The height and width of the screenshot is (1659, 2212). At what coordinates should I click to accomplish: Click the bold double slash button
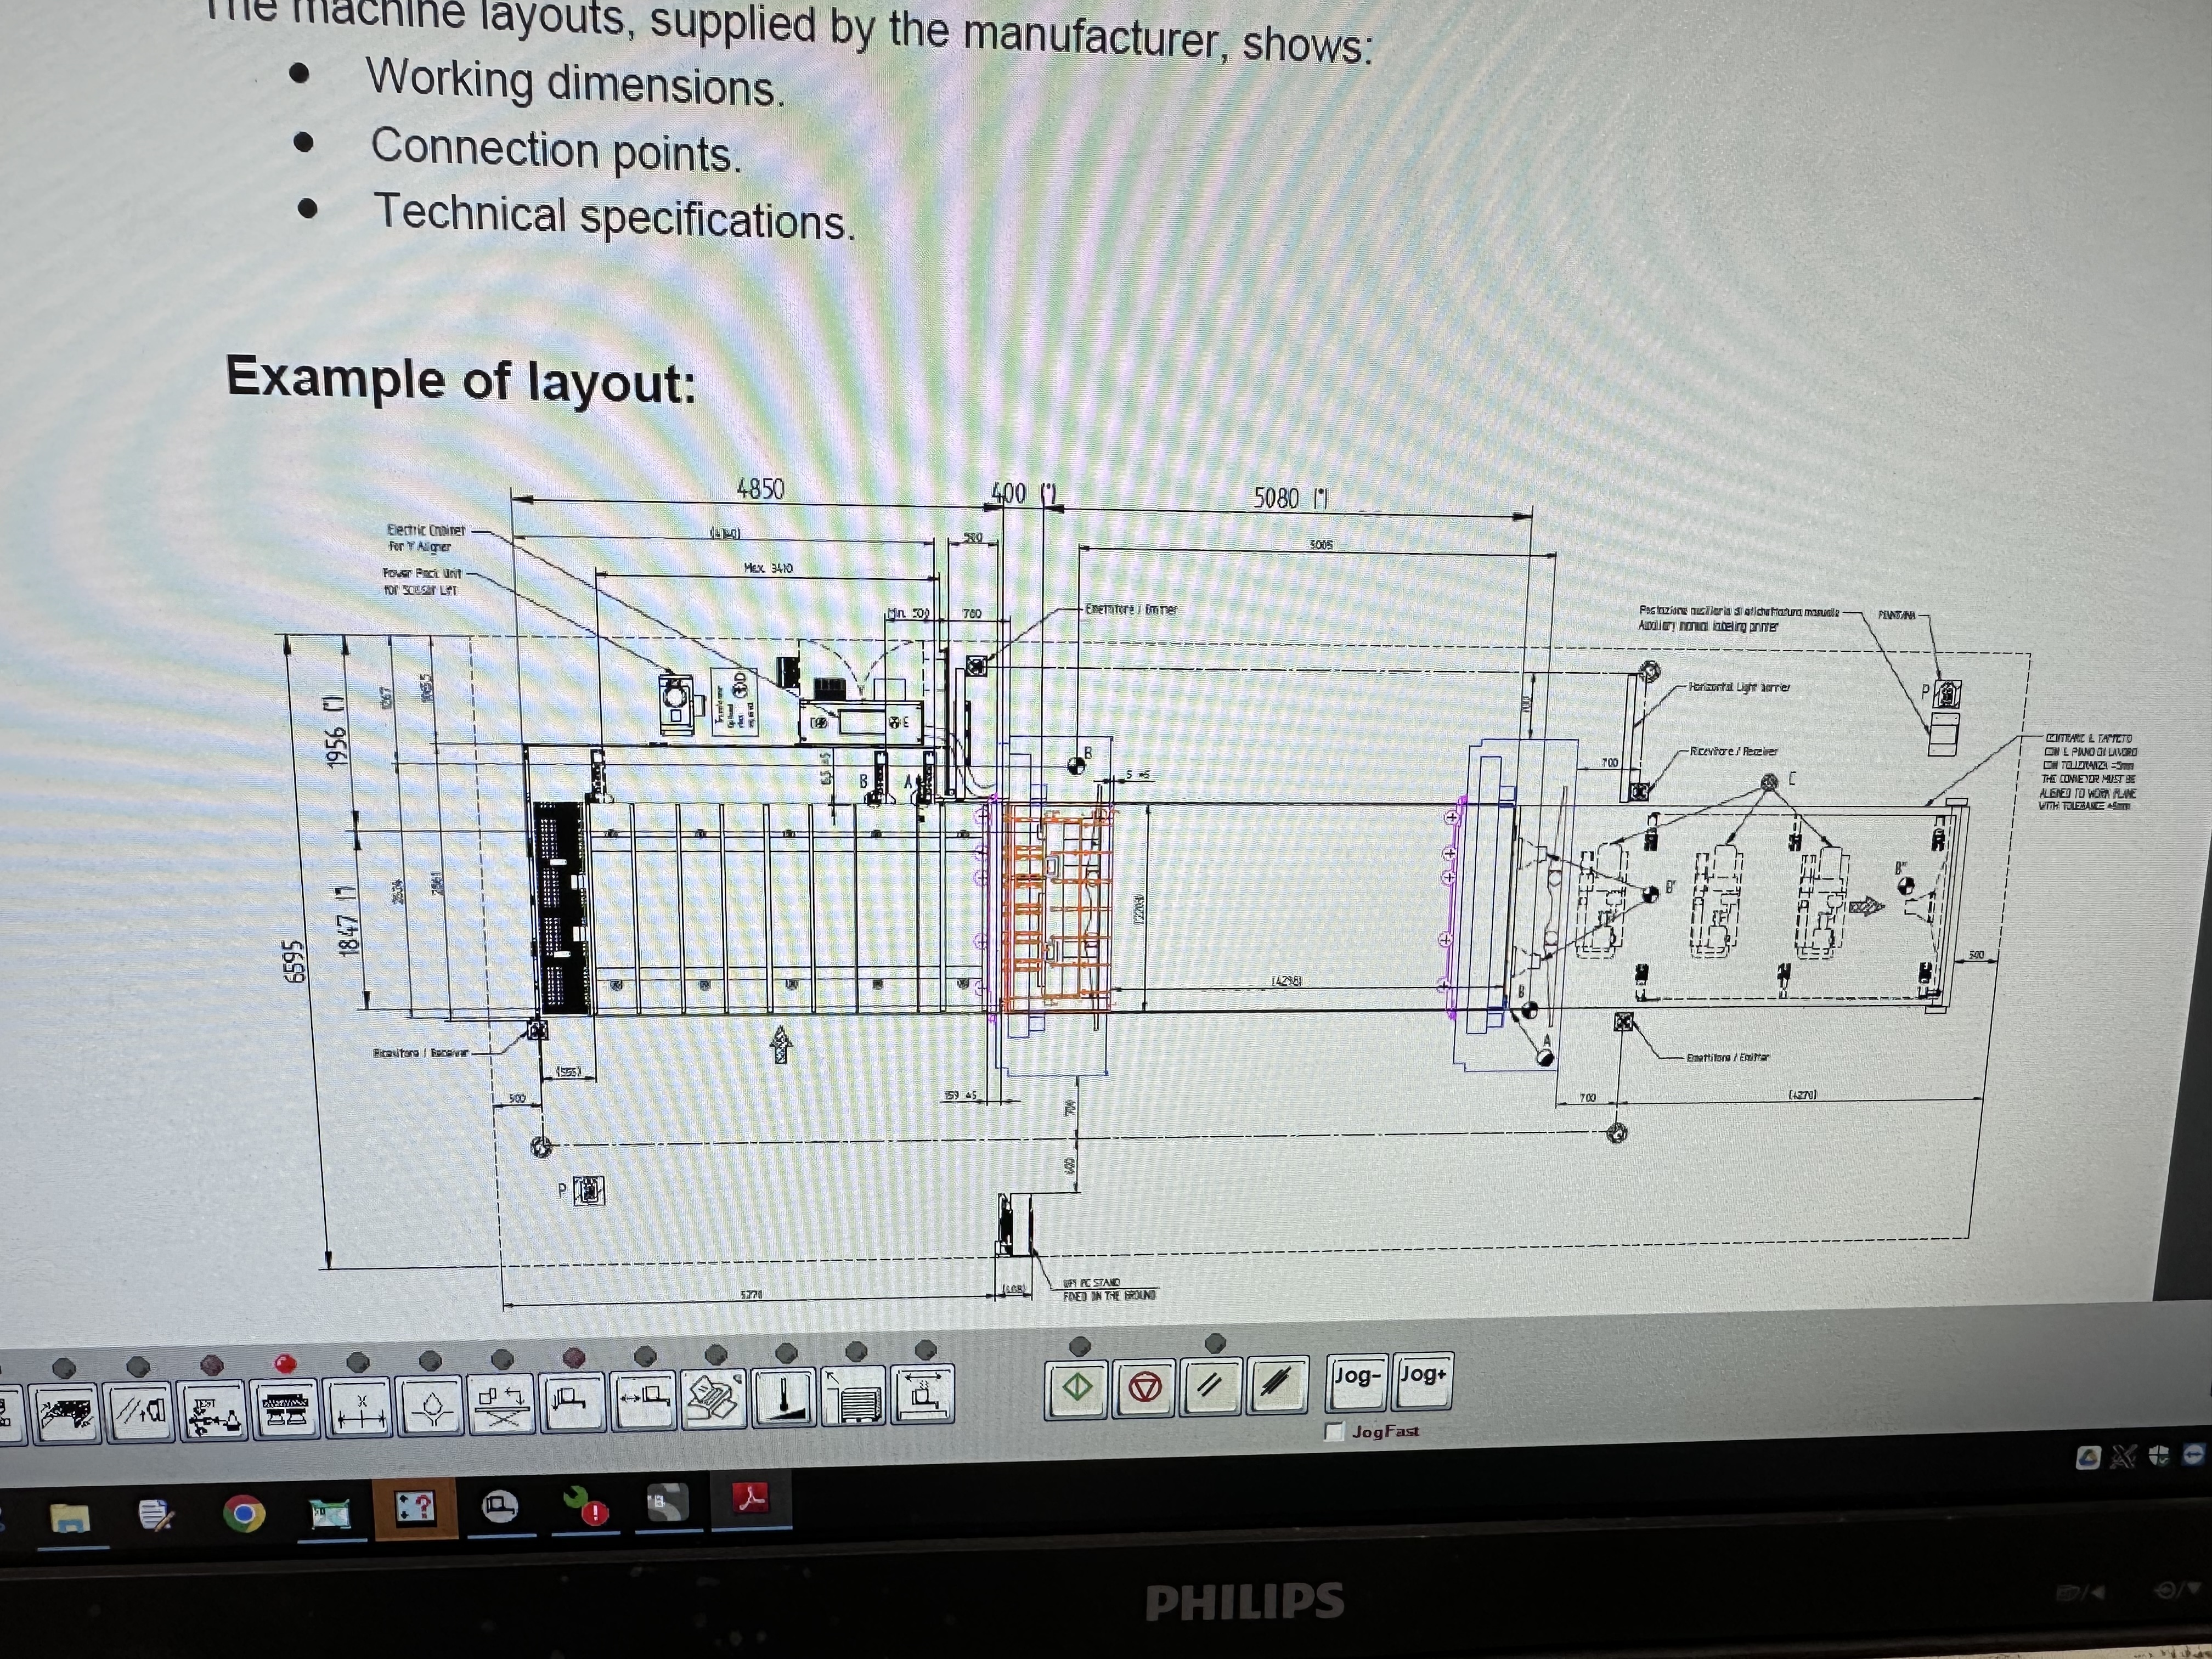(1277, 1385)
